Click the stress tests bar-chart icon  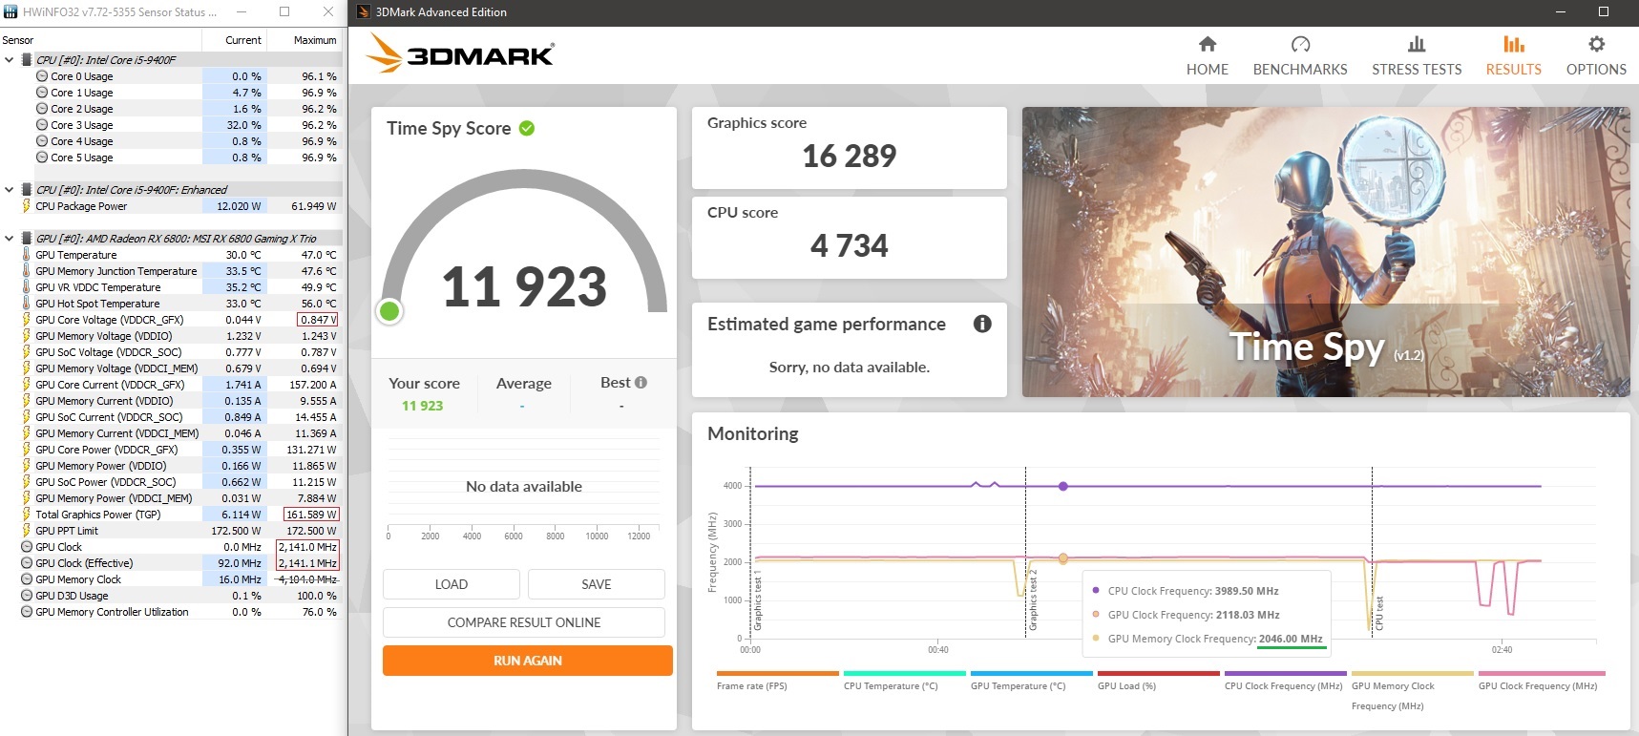pyautogui.click(x=1417, y=44)
